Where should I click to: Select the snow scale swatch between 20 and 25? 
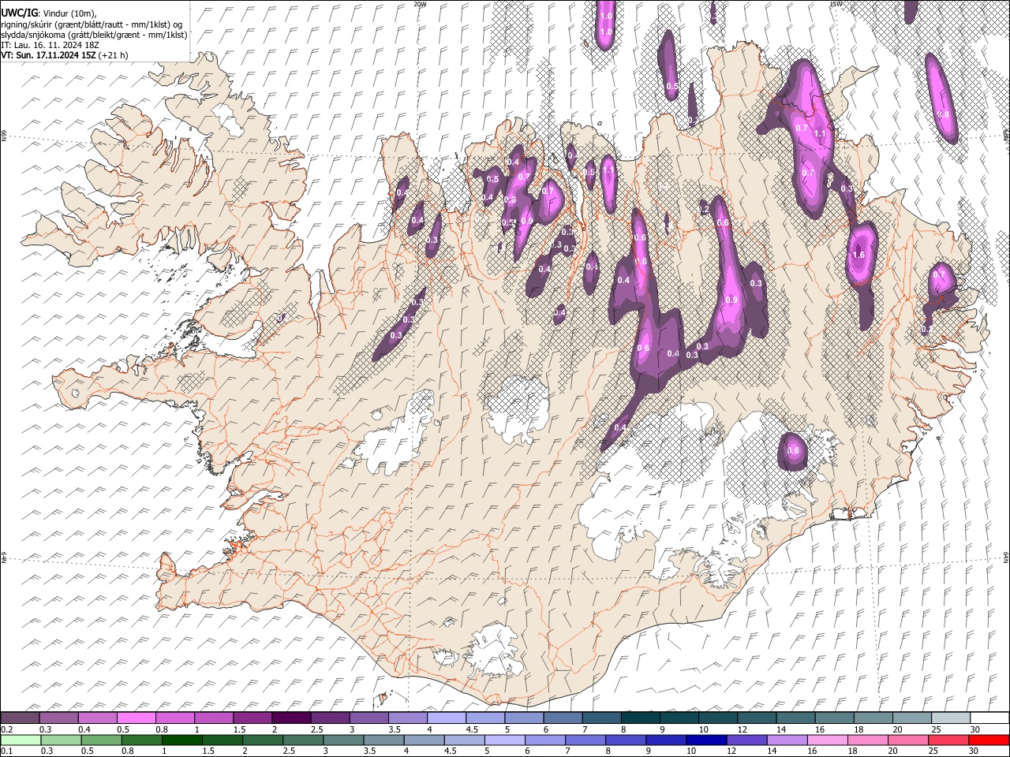tap(912, 718)
